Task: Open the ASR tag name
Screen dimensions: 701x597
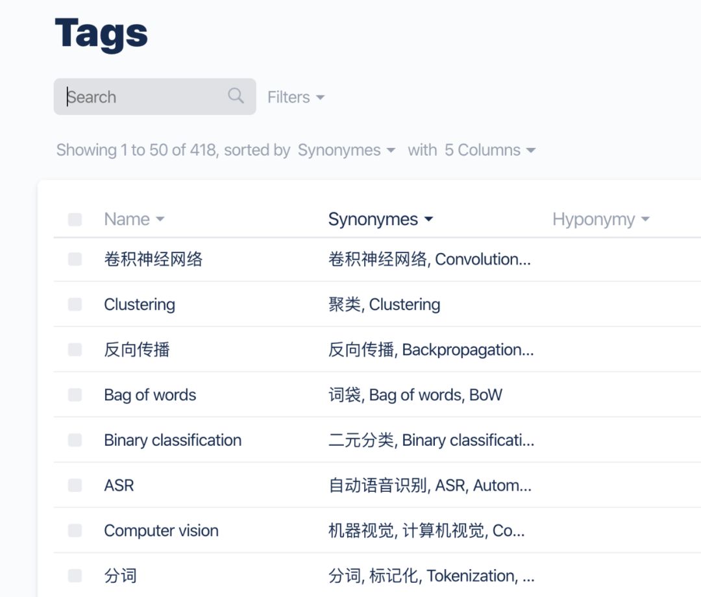Action: [x=119, y=485]
